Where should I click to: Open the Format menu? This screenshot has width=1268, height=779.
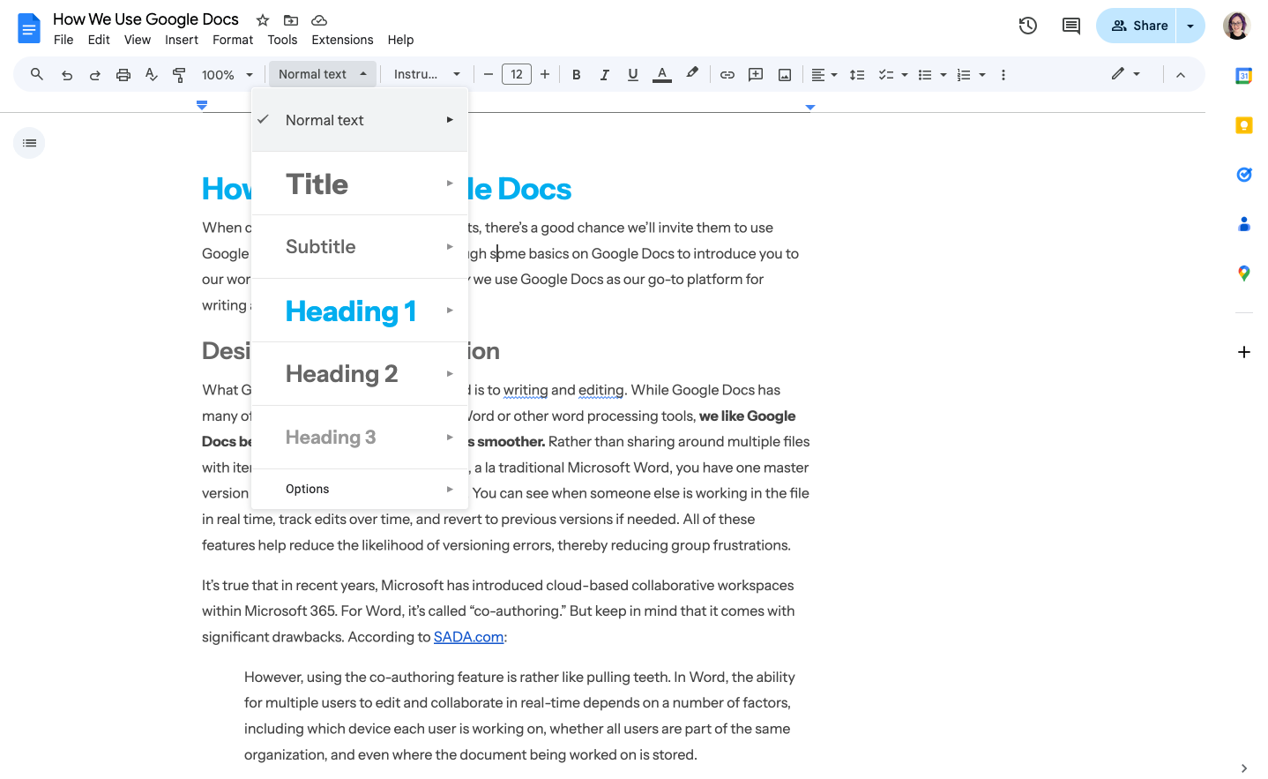(x=233, y=40)
